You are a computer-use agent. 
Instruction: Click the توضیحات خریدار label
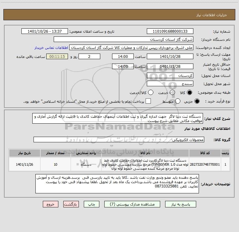pyautogui.click(x=215, y=184)
